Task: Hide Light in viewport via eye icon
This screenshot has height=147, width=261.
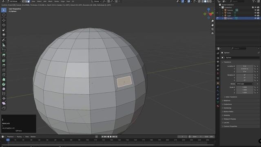Action: pos(255,16)
